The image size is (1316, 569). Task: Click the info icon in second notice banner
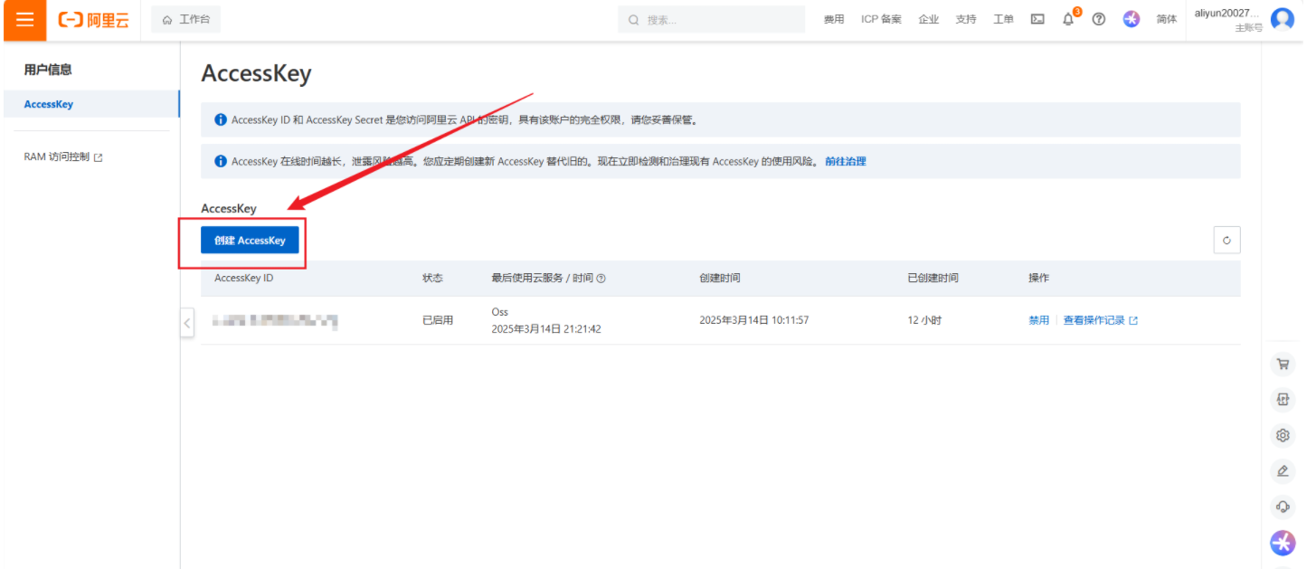pos(220,162)
